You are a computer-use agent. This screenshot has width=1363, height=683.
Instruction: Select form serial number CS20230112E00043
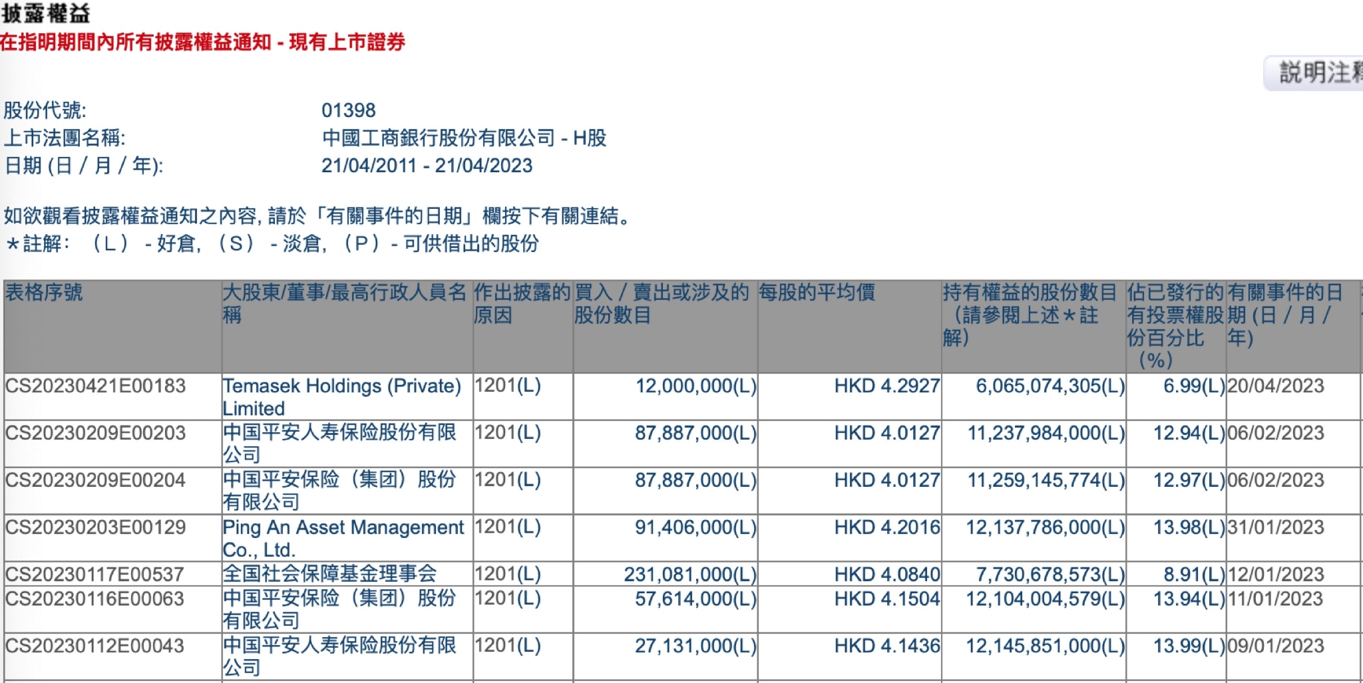pyautogui.click(x=95, y=646)
